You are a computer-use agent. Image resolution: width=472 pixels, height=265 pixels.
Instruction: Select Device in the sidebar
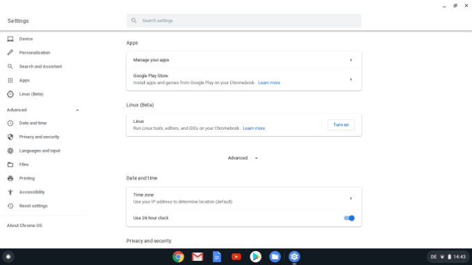pyautogui.click(x=26, y=39)
